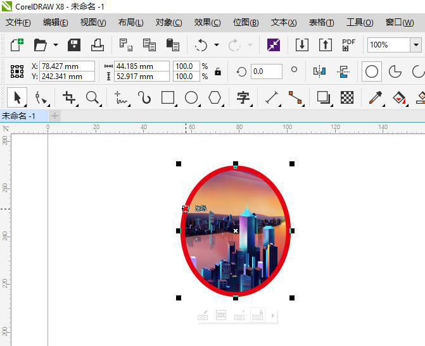Select the Polygon tool

[x=215, y=97]
